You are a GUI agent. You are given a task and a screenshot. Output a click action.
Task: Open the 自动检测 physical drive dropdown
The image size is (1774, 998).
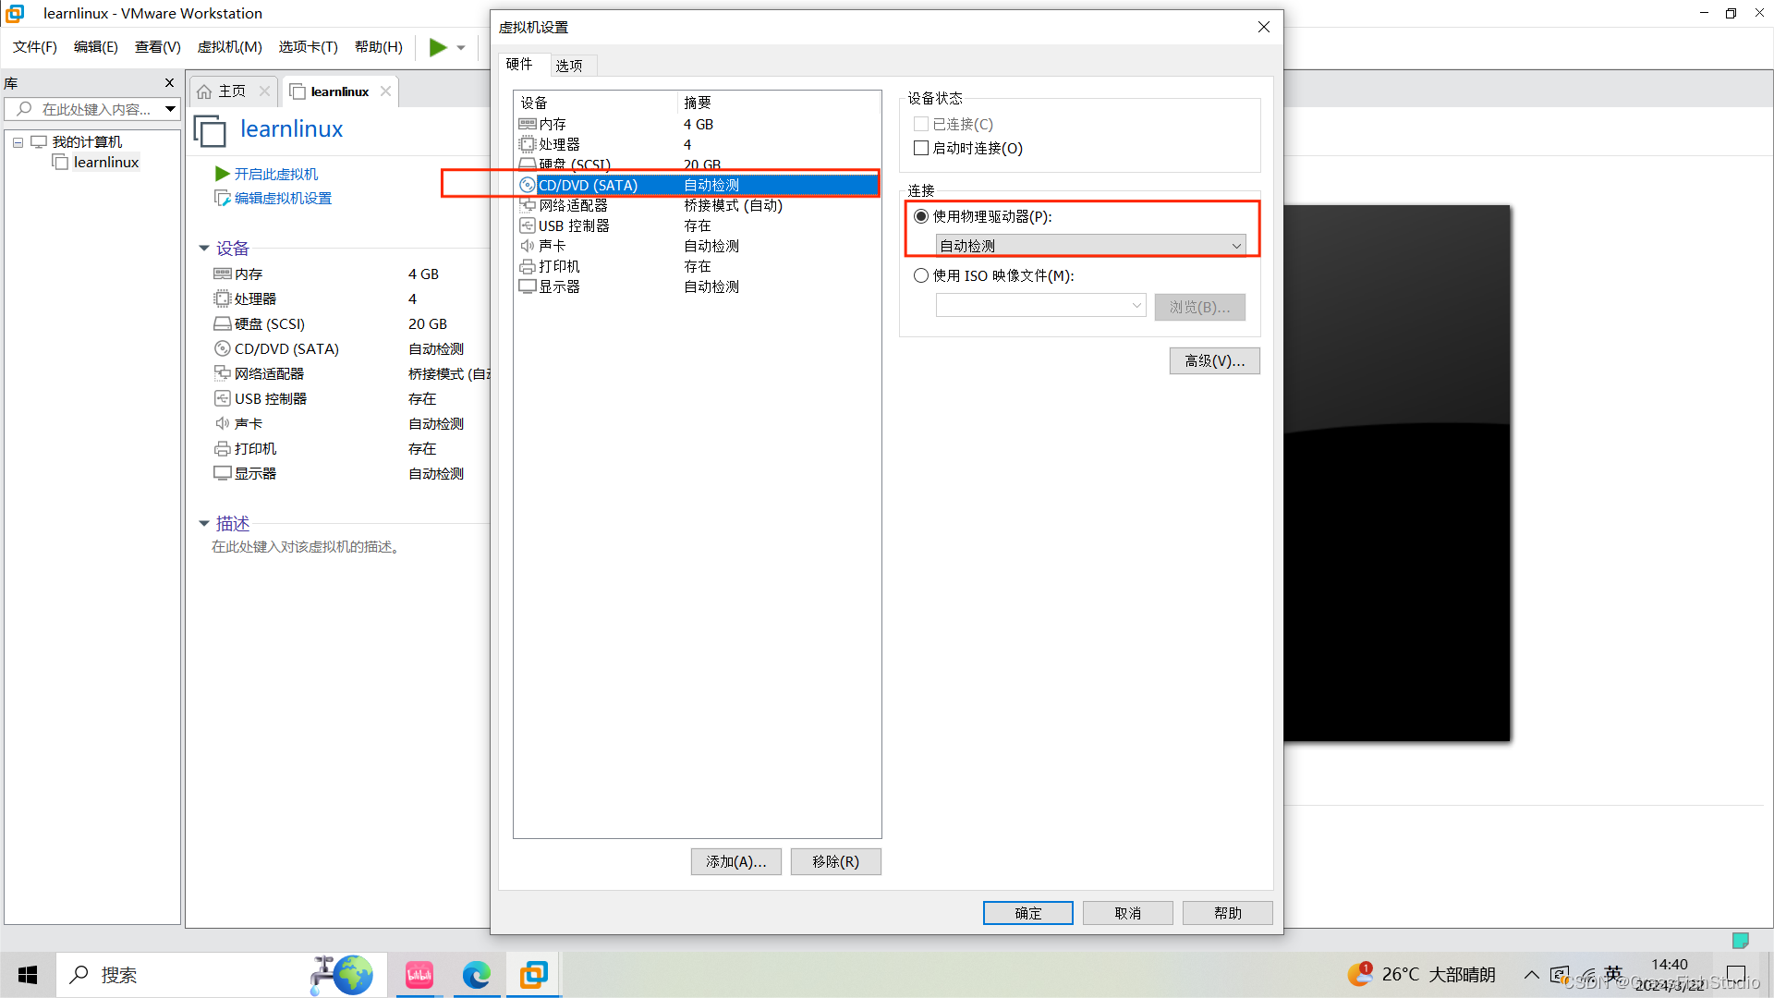[x=1091, y=245]
